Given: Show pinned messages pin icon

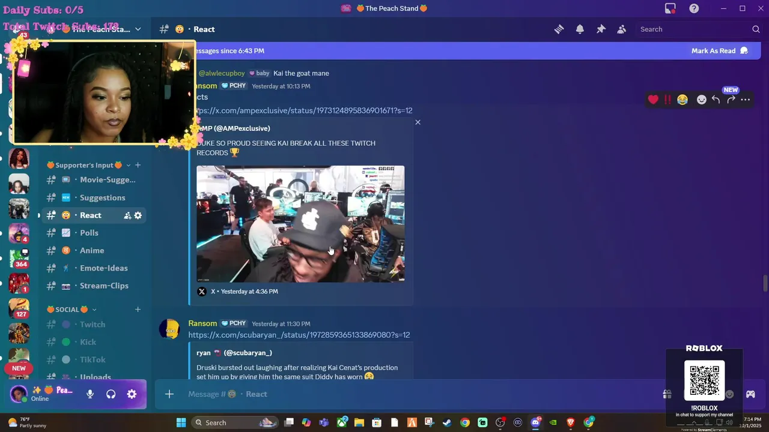Looking at the screenshot, I should coord(601,29).
